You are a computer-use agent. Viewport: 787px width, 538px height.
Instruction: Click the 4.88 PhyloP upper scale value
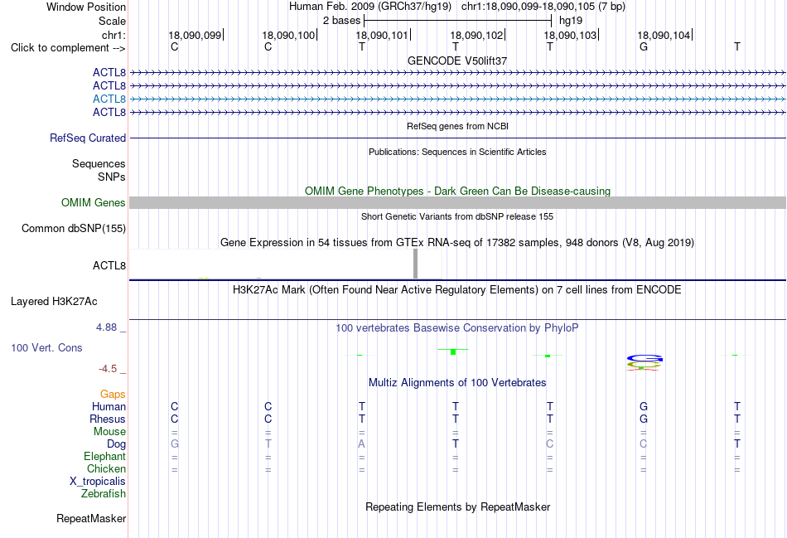point(106,327)
